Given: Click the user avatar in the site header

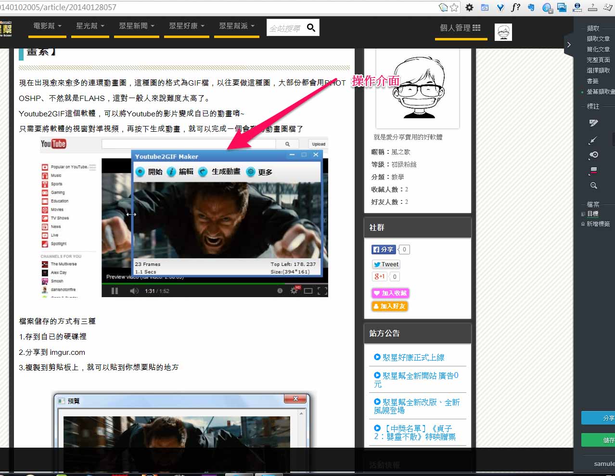Looking at the screenshot, I should coord(503,32).
